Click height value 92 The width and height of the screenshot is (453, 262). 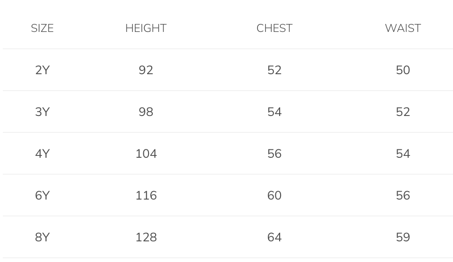click(x=146, y=70)
